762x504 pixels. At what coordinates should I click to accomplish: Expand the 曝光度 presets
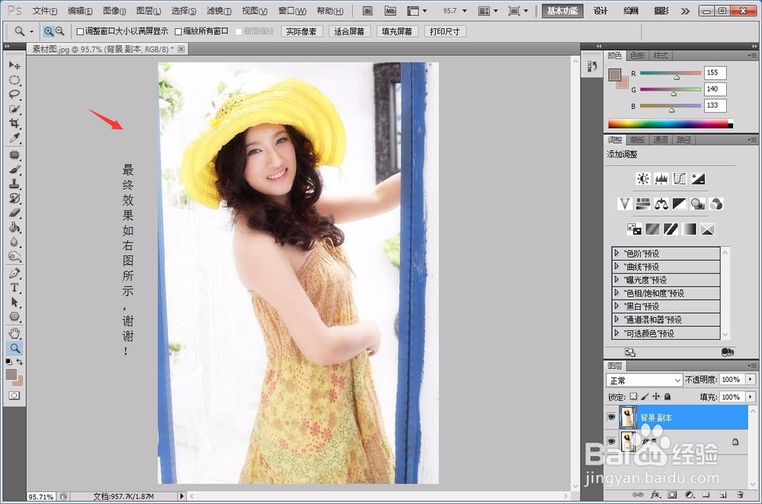tap(616, 279)
